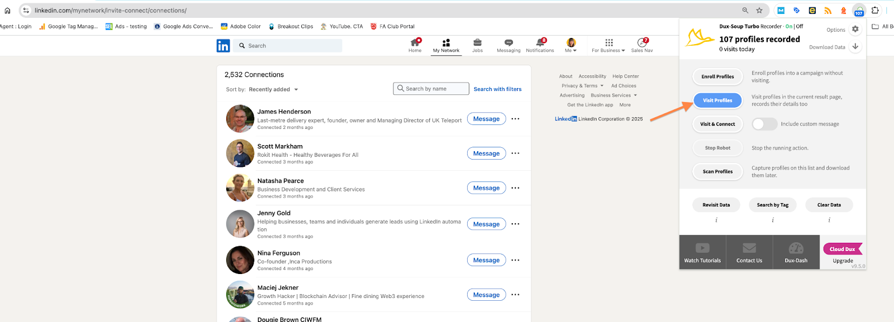This screenshot has width=894, height=322.
Task: Click Visit & Connect button
Action: point(717,124)
